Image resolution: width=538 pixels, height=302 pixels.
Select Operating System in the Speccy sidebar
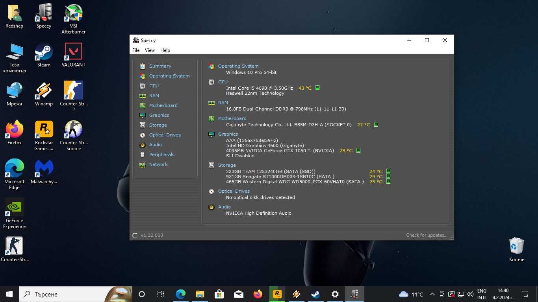(169, 76)
